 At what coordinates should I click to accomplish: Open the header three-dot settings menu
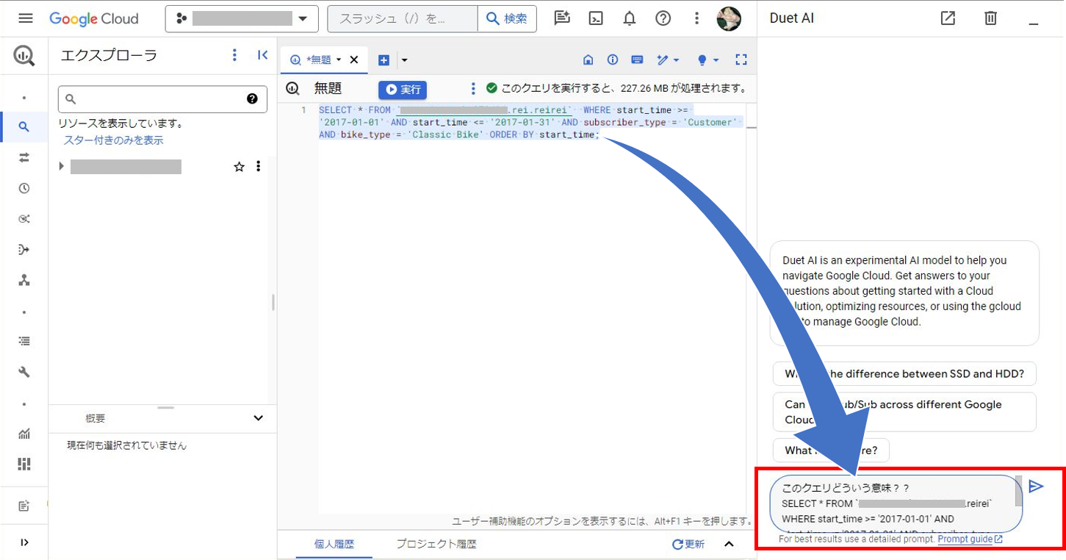[696, 18]
